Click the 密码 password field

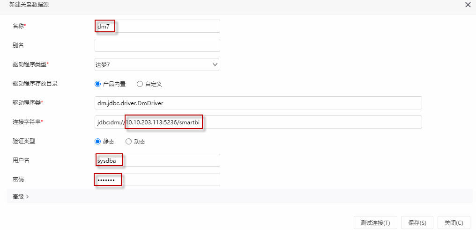(x=157, y=180)
